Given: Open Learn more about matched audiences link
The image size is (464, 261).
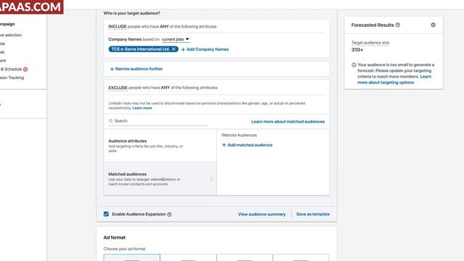Looking at the screenshot, I should [288, 122].
